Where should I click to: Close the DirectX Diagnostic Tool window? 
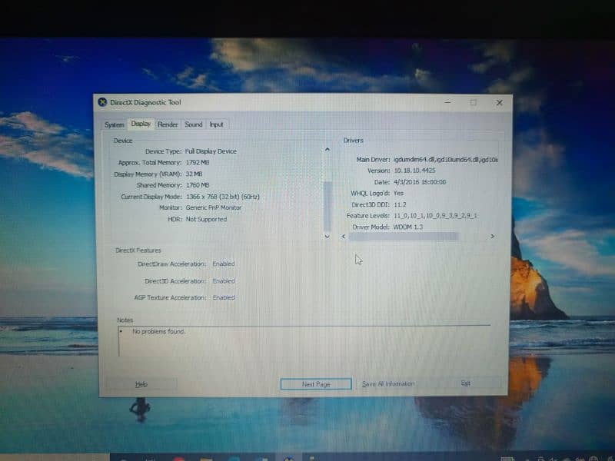click(x=499, y=102)
